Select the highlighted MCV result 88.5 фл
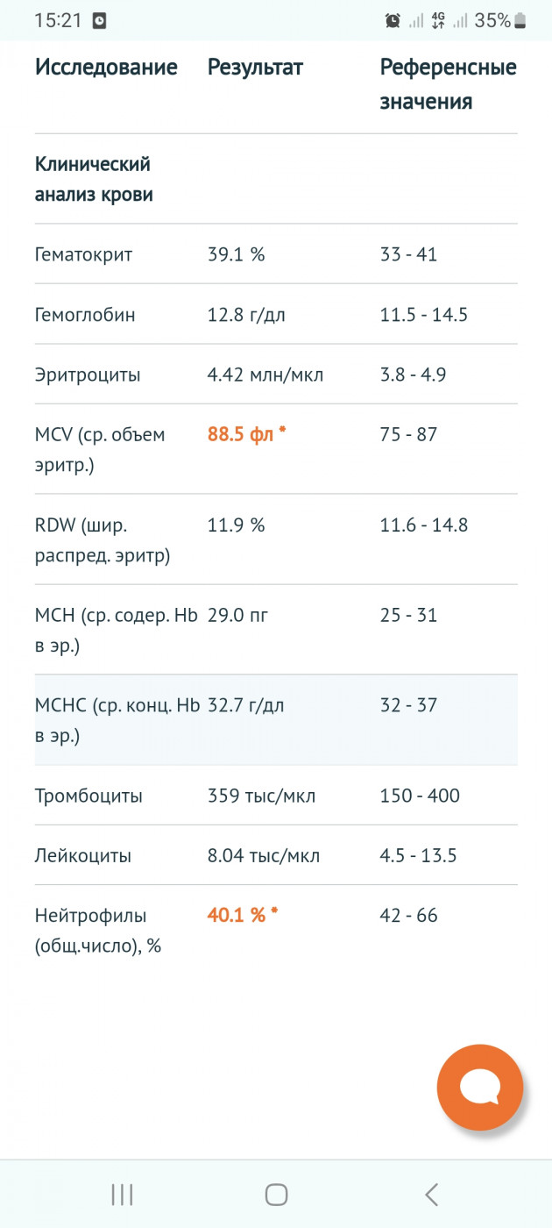Viewport: 552px width, 1228px height. [x=246, y=434]
